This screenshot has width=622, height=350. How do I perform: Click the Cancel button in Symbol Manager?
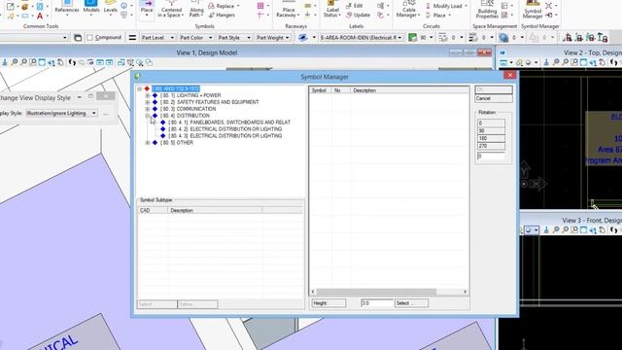pos(494,98)
